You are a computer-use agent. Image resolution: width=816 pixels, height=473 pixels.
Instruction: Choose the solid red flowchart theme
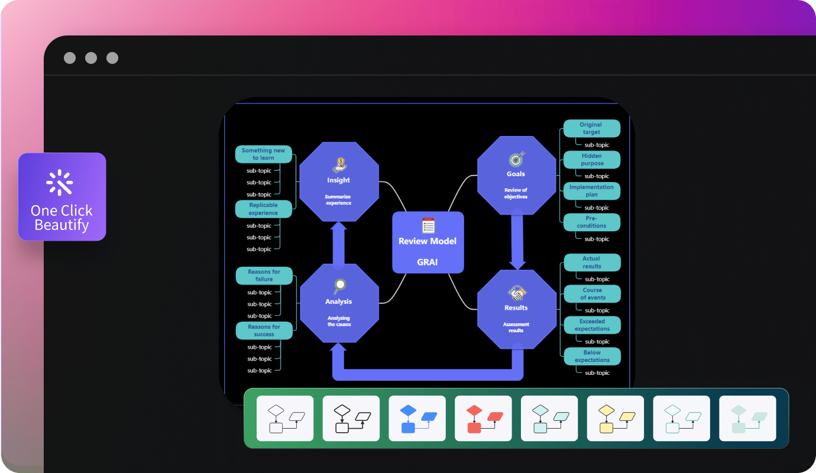click(483, 419)
